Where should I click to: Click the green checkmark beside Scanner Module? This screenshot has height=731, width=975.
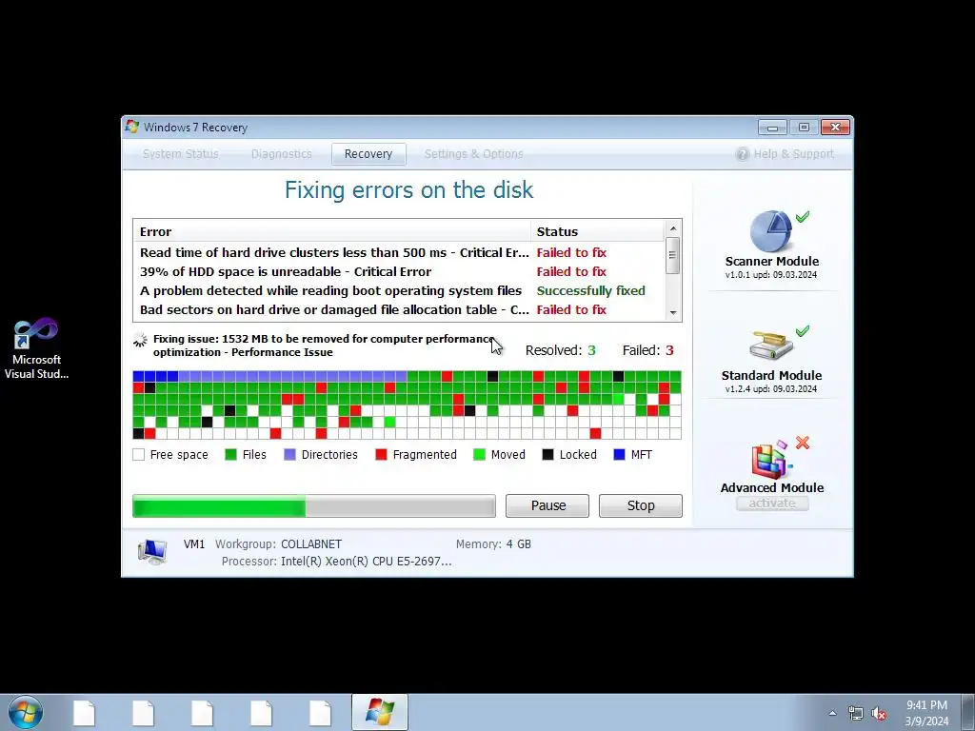pos(803,216)
